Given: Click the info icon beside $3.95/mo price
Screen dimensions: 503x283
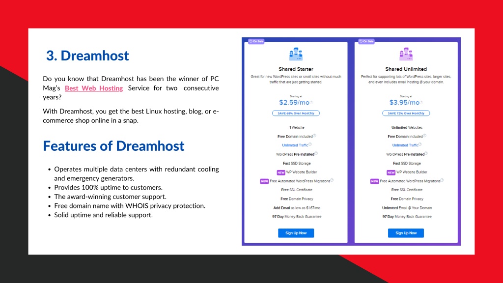Looking at the screenshot, I should click(x=421, y=102).
